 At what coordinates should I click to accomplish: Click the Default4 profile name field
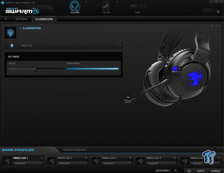(161, 163)
